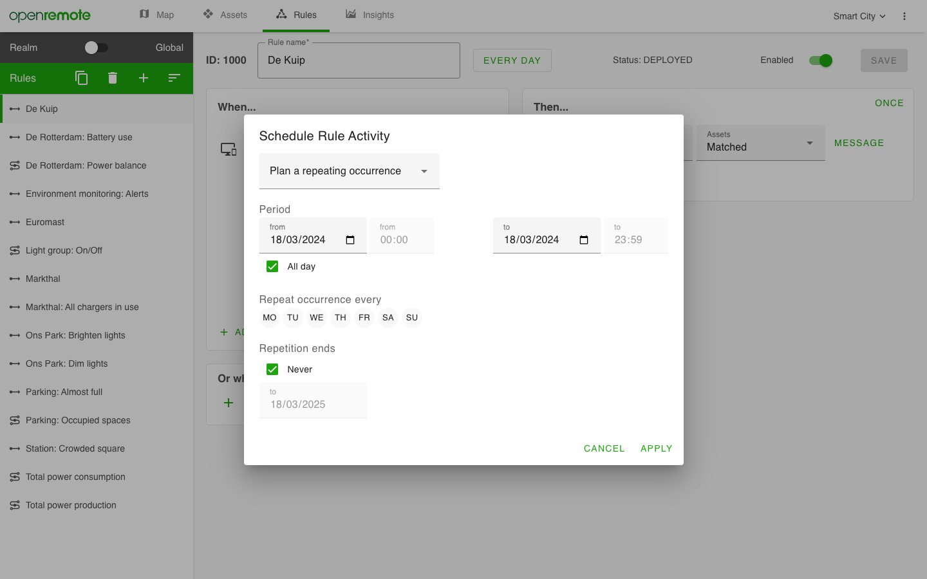Uncheck Never under Repetition ends
The image size is (927, 579).
(x=272, y=369)
